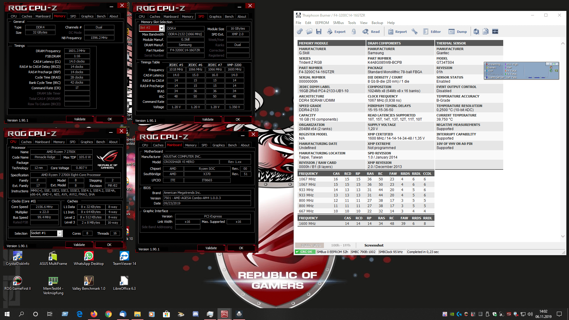Open WhatsApp Desktop shortcut
569x320 pixels.
click(x=89, y=258)
